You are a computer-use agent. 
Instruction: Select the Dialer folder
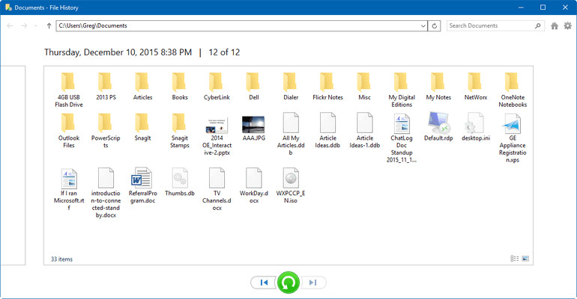pos(291,86)
